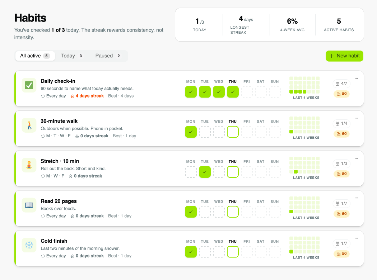Click the 4-Week Avg 6% stat
Screen dimensions: 377x280
pyautogui.click(x=292, y=25)
